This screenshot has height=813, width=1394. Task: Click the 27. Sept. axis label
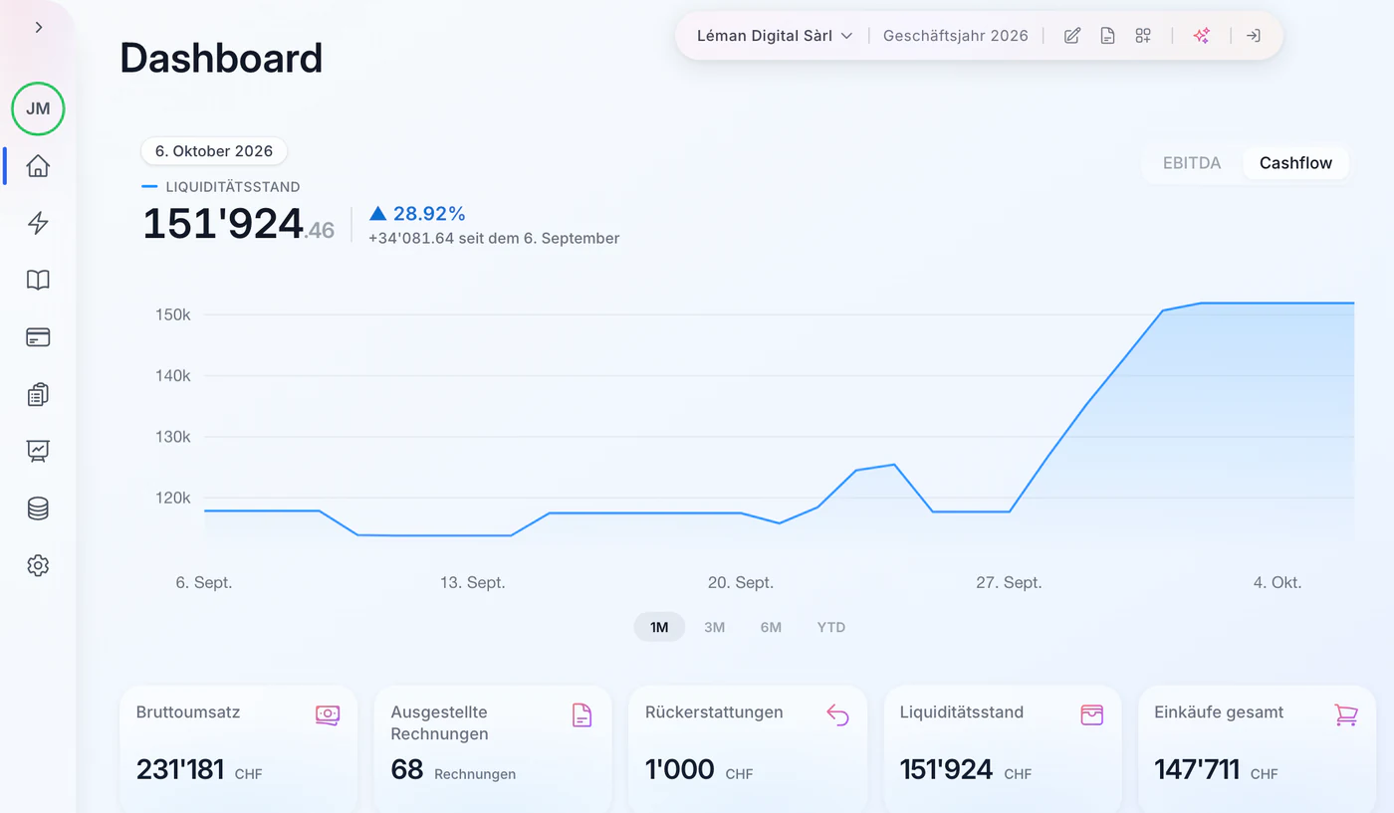coord(1009,583)
